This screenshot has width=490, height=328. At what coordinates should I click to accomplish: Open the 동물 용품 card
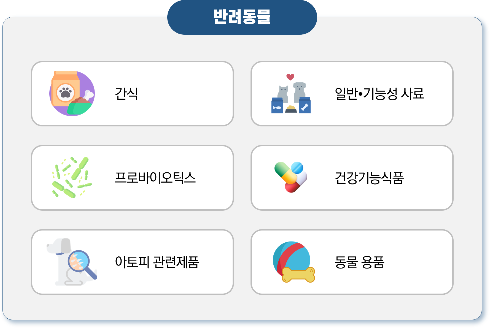click(352, 262)
